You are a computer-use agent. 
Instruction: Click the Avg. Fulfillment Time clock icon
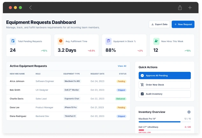coord(61,41)
